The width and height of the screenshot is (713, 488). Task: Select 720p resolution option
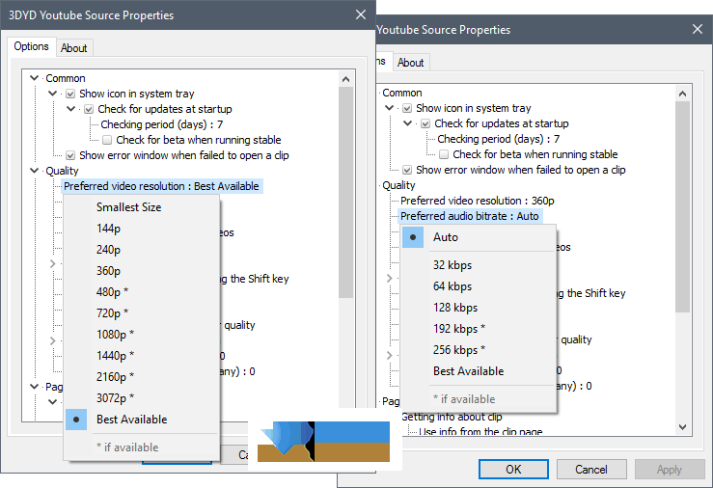point(142,313)
